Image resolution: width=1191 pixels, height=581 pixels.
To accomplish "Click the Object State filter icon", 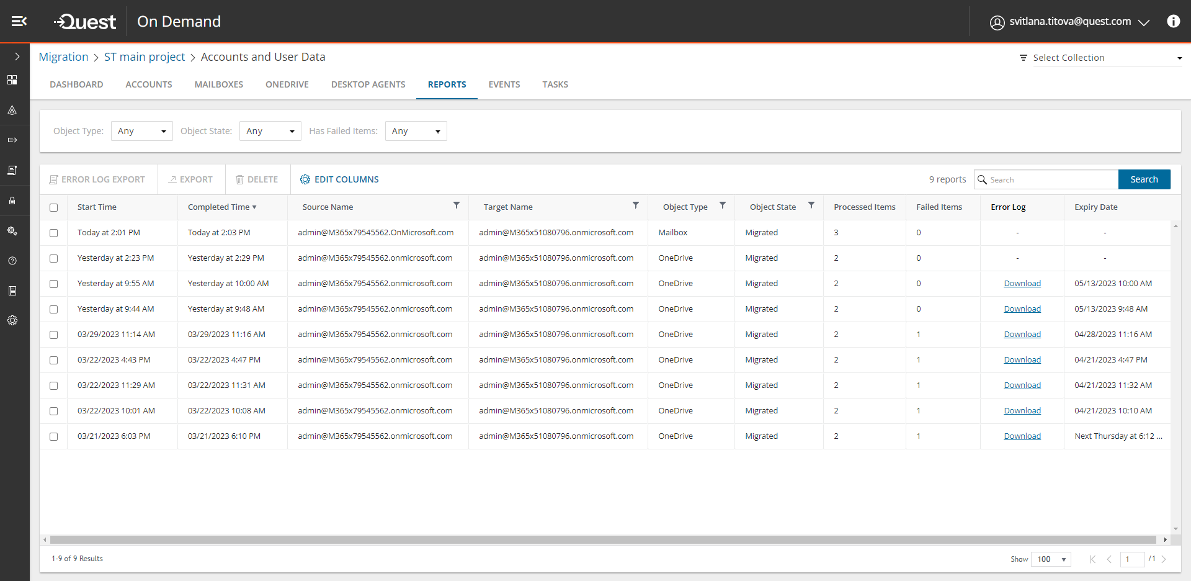I will point(811,205).
